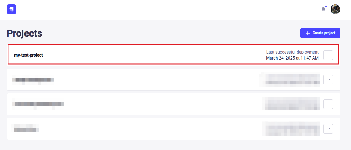This screenshot has width=351, height=150.
Task: Open the notifications bell
Action: [323, 9]
